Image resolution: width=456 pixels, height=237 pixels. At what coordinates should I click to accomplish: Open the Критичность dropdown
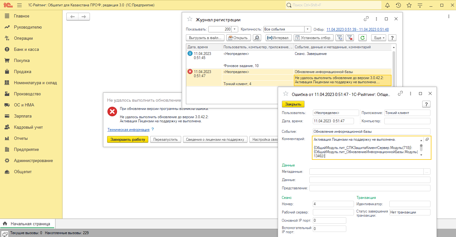pos(308,29)
